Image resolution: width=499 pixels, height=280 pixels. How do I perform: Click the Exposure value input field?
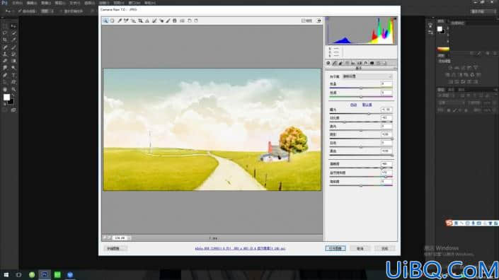point(386,110)
